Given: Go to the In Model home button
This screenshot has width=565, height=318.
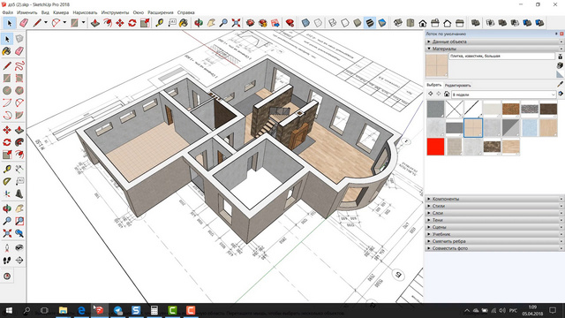Looking at the screenshot, I should click(x=447, y=94).
